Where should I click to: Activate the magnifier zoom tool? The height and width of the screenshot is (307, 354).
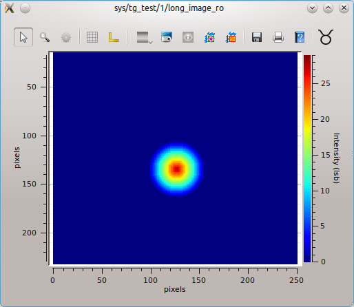(45, 37)
